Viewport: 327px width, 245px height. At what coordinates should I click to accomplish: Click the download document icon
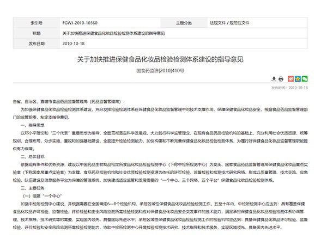tap(273, 79)
